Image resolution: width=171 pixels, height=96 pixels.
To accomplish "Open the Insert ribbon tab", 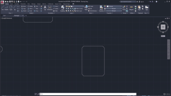I will tap(11, 4).
